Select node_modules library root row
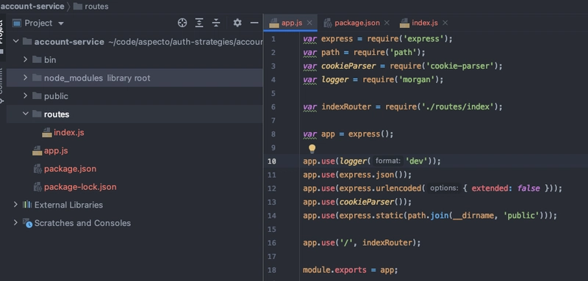The height and width of the screenshot is (281, 588). 135,78
